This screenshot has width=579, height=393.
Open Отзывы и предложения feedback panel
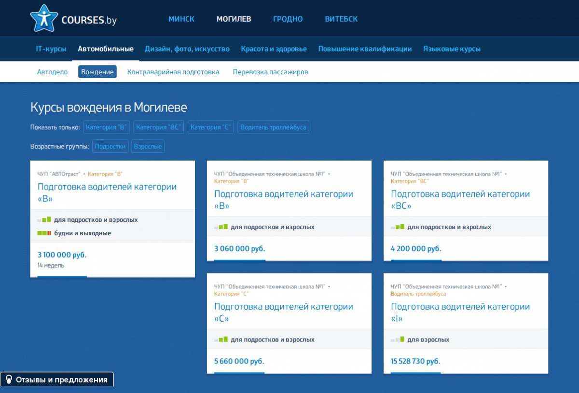click(57, 379)
